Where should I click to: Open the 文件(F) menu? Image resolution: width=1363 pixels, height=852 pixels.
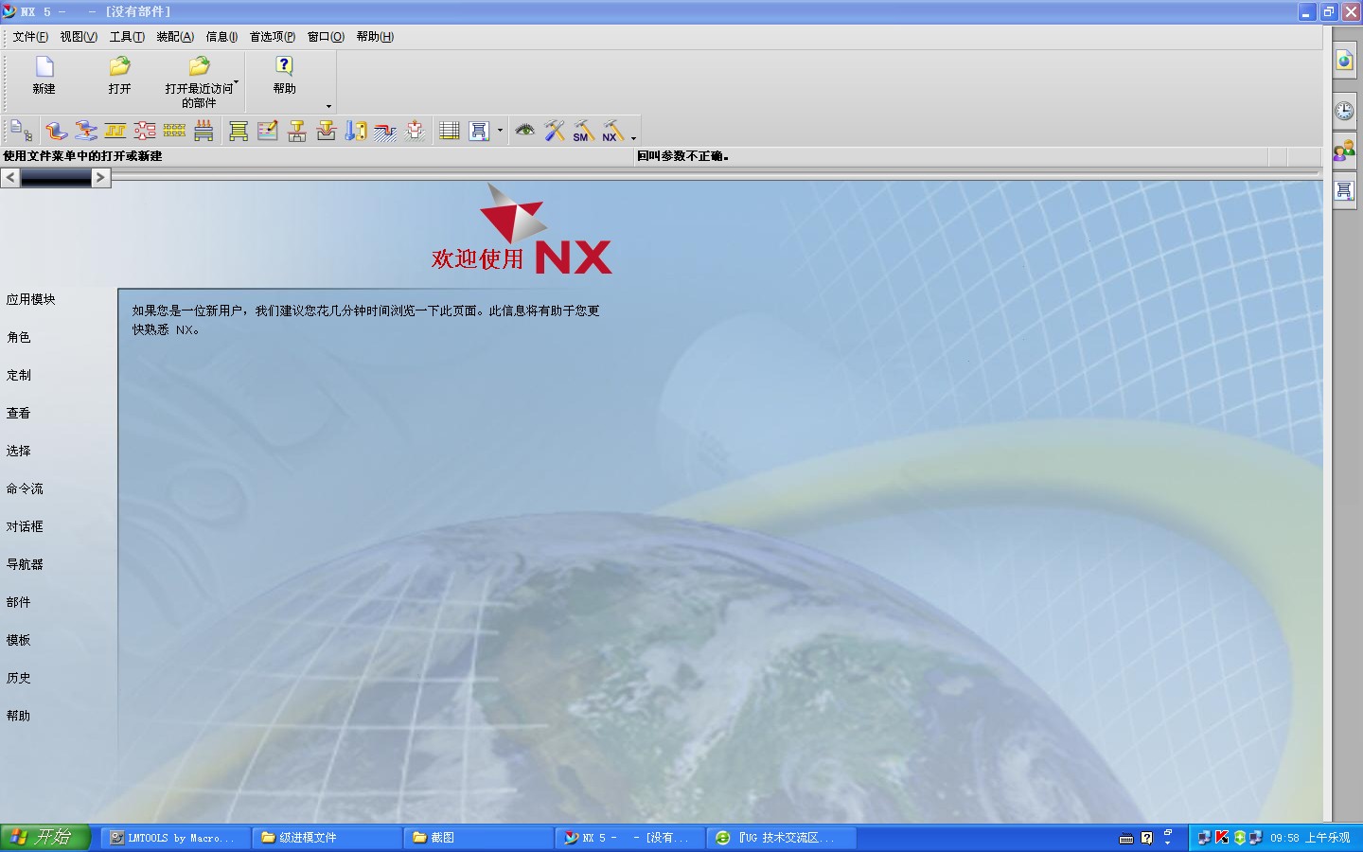[30, 37]
